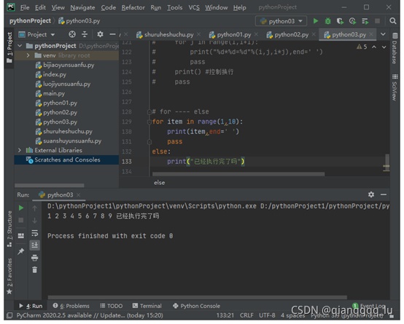The width and height of the screenshot is (404, 324).
Task: Open the python03 run configuration dropdown
Action: click(x=281, y=21)
